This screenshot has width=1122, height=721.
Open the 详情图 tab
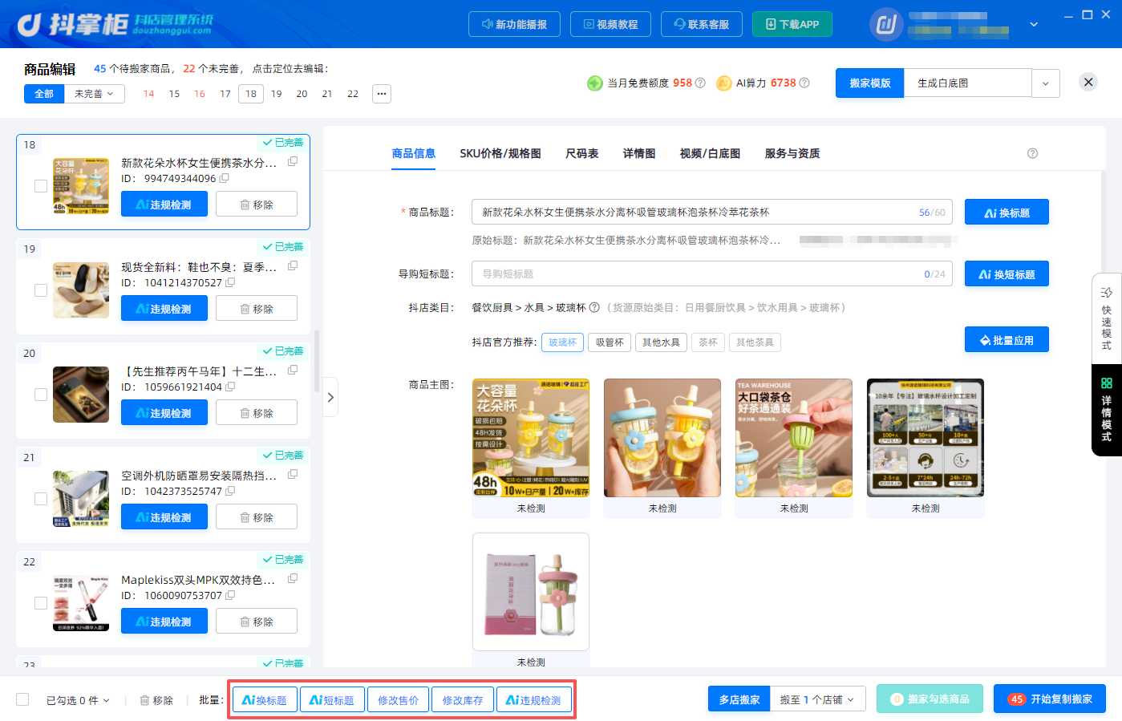(x=639, y=153)
